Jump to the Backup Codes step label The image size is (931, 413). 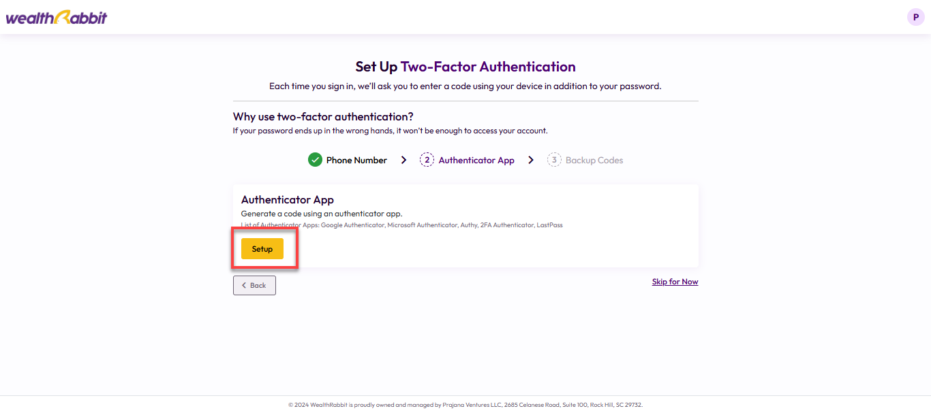click(x=594, y=161)
